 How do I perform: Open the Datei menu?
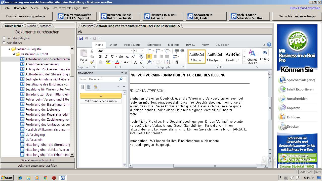7,8
